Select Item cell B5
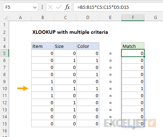This screenshot has height=137, width=163. tap(43, 53)
